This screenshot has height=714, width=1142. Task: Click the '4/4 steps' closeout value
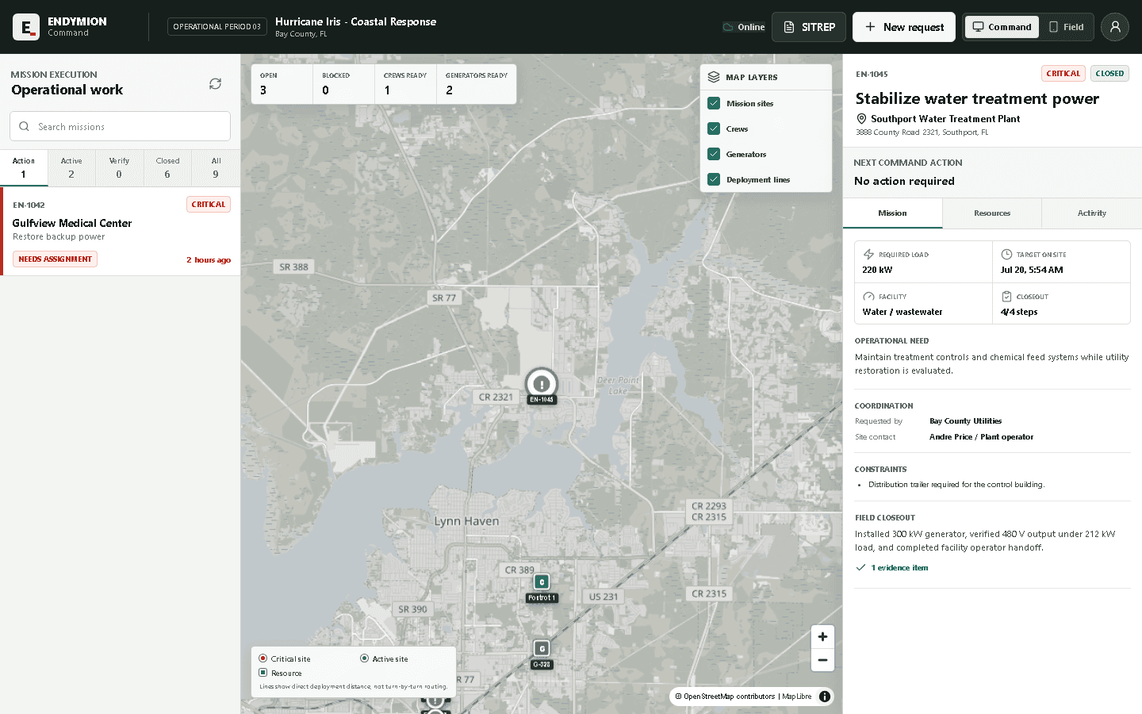pyautogui.click(x=1019, y=312)
